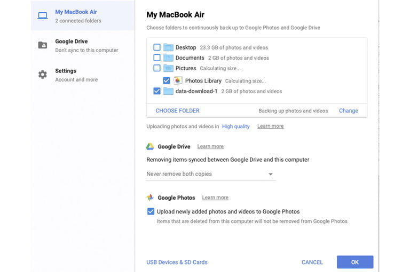Click the Google Drive triangle logo
410x272 pixels.
click(x=150, y=146)
